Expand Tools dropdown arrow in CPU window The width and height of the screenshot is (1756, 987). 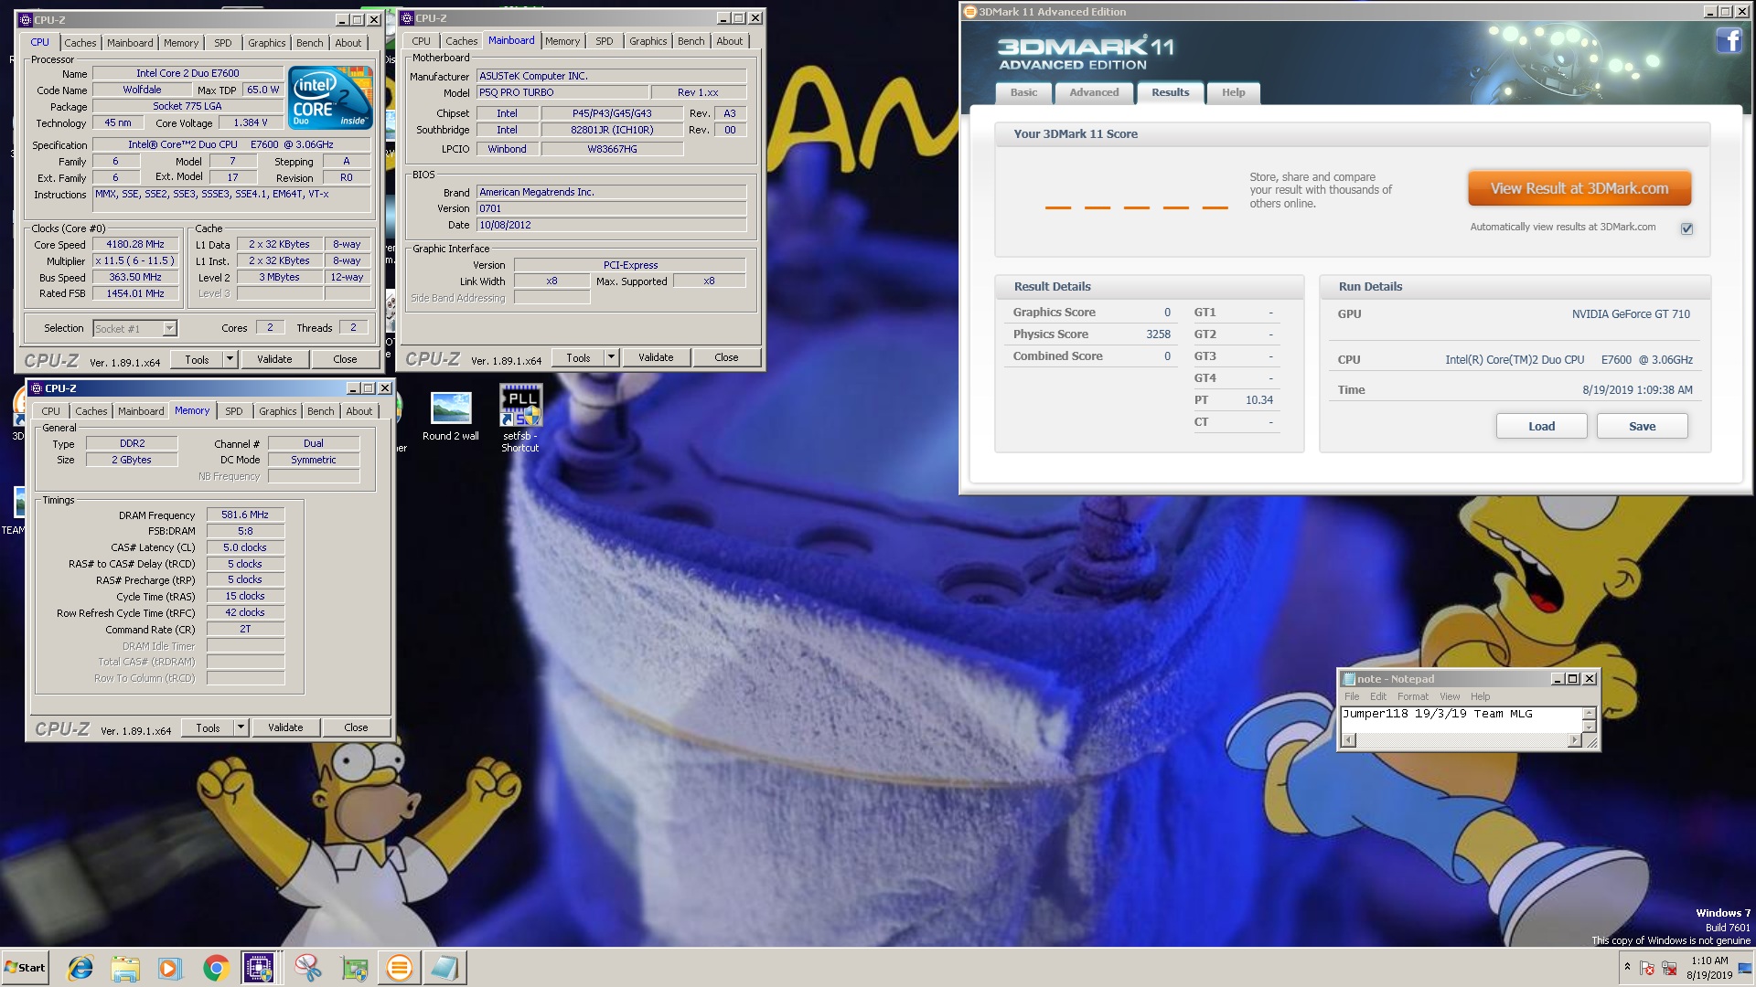(230, 359)
